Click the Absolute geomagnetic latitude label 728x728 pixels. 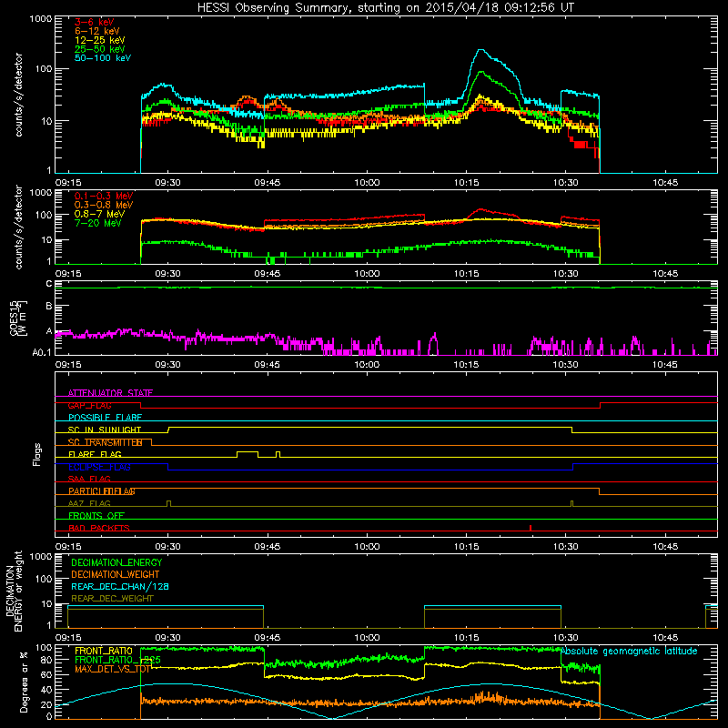[629, 651]
